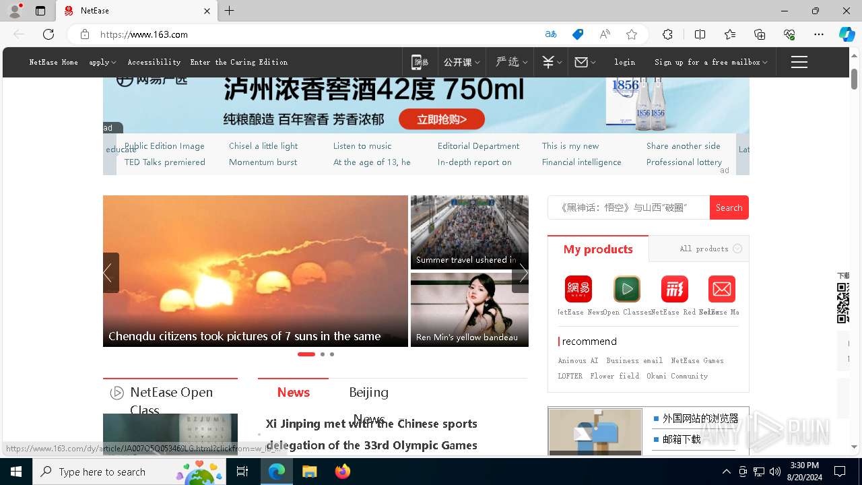
Task: Show next carousel slide arrow
Action: point(521,273)
